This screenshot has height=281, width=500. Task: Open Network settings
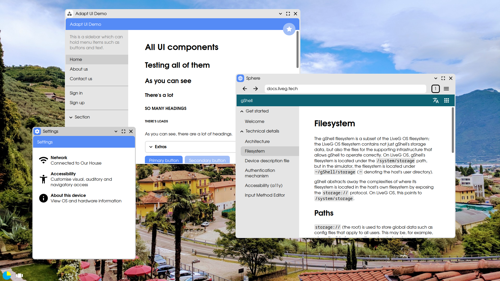pyautogui.click(x=76, y=160)
